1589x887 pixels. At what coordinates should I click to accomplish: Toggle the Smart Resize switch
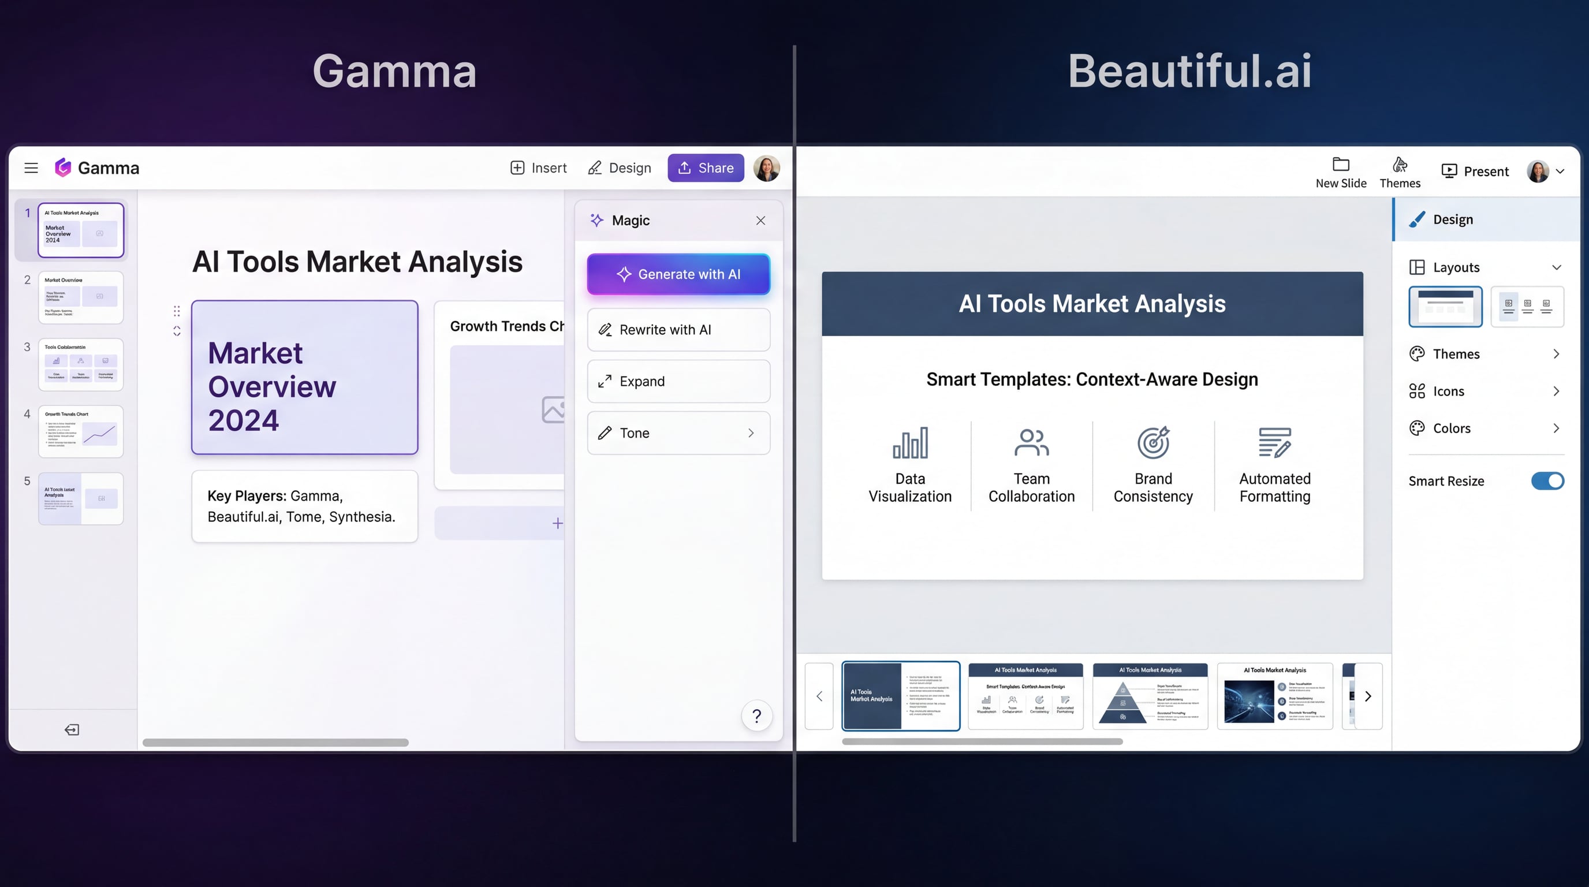pos(1547,480)
